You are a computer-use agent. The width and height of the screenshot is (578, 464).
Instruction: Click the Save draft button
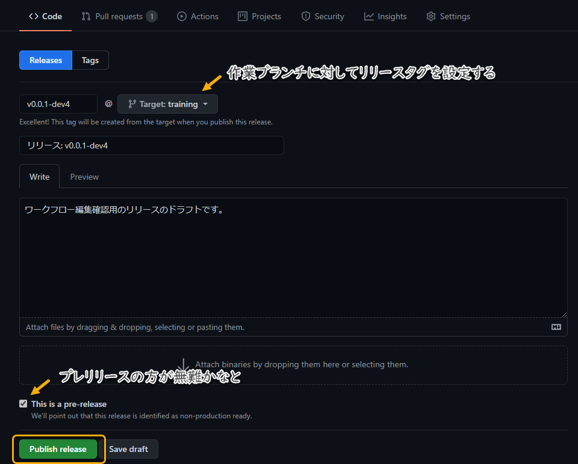(x=128, y=449)
